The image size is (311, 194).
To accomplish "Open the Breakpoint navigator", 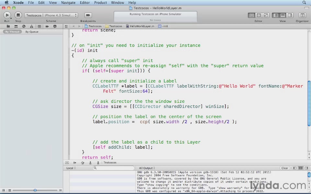I will pyautogui.click(x=47, y=26).
